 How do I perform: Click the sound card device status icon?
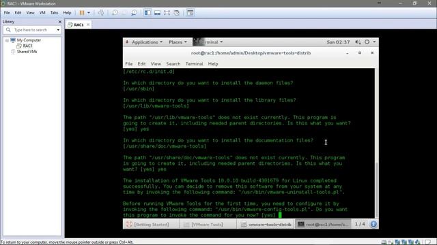coord(417,242)
